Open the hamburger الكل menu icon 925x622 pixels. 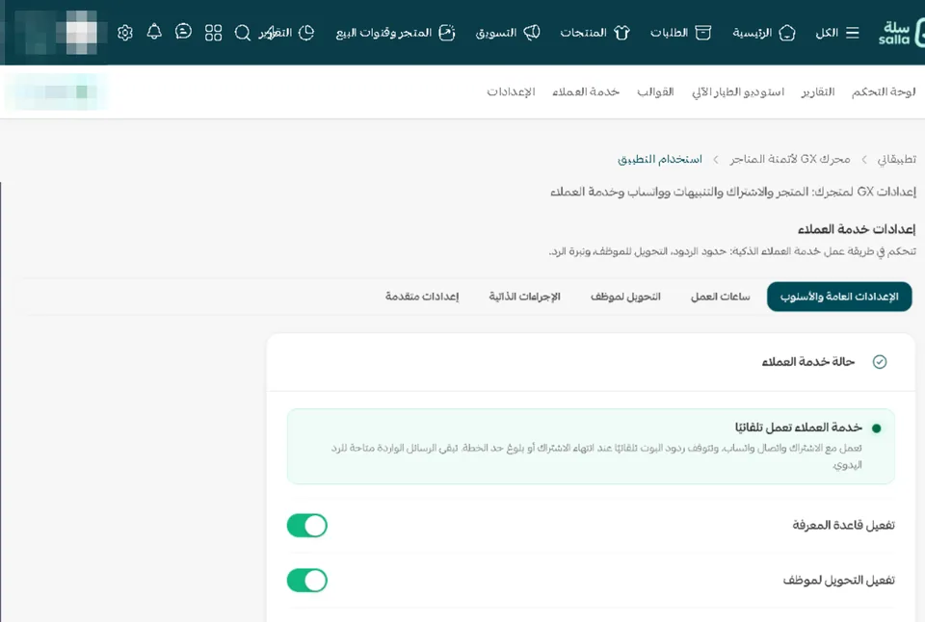[x=853, y=33]
